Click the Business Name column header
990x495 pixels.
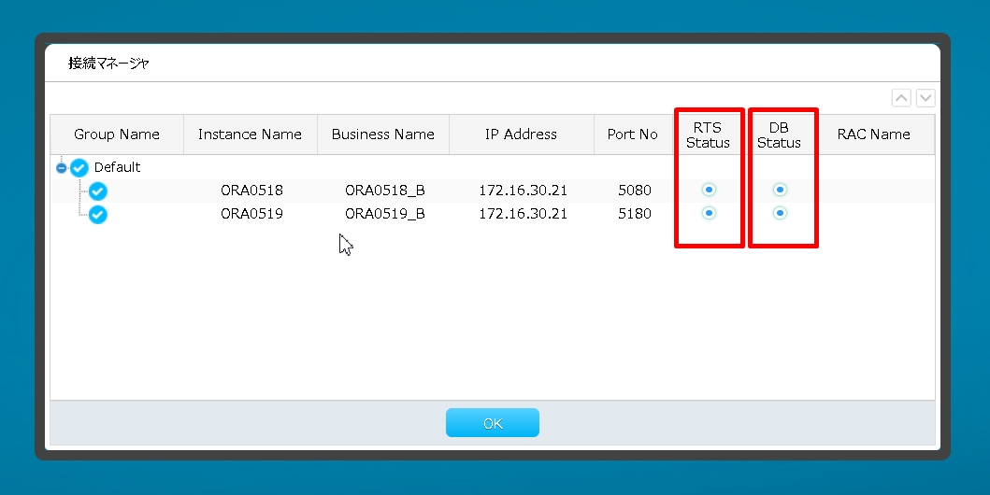[x=383, y=134]
